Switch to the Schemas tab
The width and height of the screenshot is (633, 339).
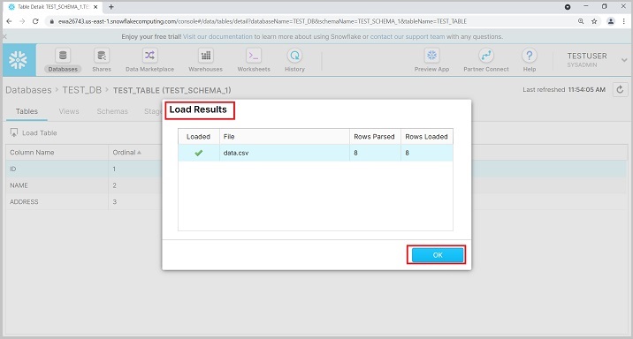tap(112, 111)
